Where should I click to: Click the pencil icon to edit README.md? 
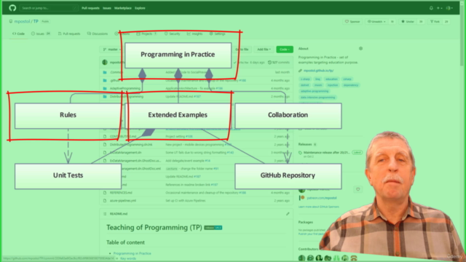coord(288,213)
